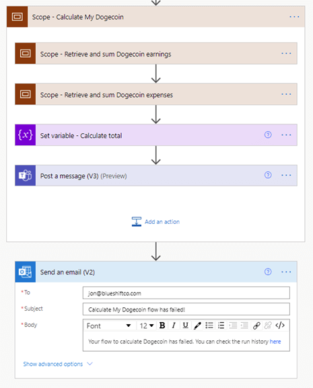Open ellipsis menu for Post a message (V3)
The width and height of the screenshot is (313, 388).
286,176
